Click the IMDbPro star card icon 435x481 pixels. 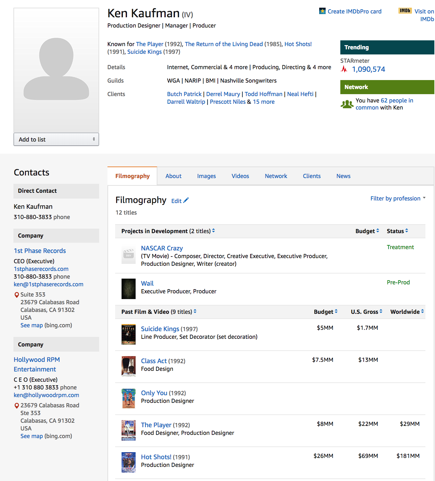(x=322, y=11)
